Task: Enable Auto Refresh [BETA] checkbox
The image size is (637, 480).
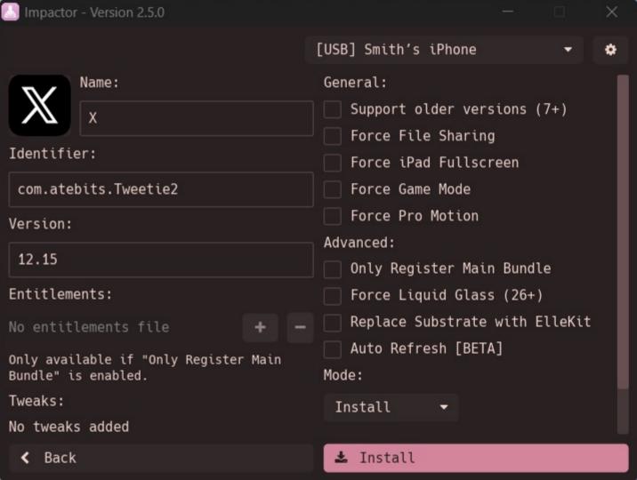Action: 333,349
